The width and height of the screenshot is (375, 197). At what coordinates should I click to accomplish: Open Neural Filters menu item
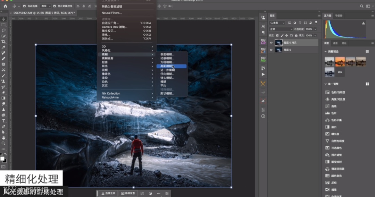click(x=127, y=13)
